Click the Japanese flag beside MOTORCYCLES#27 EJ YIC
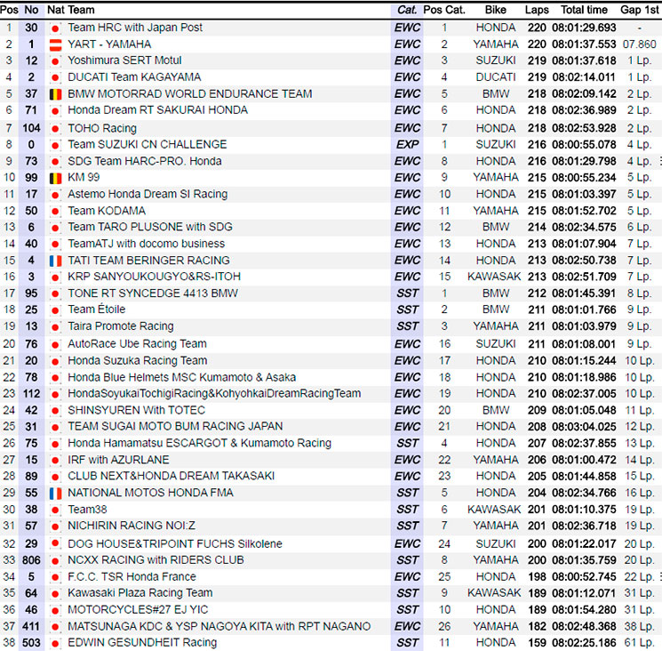 pos(55,611)
